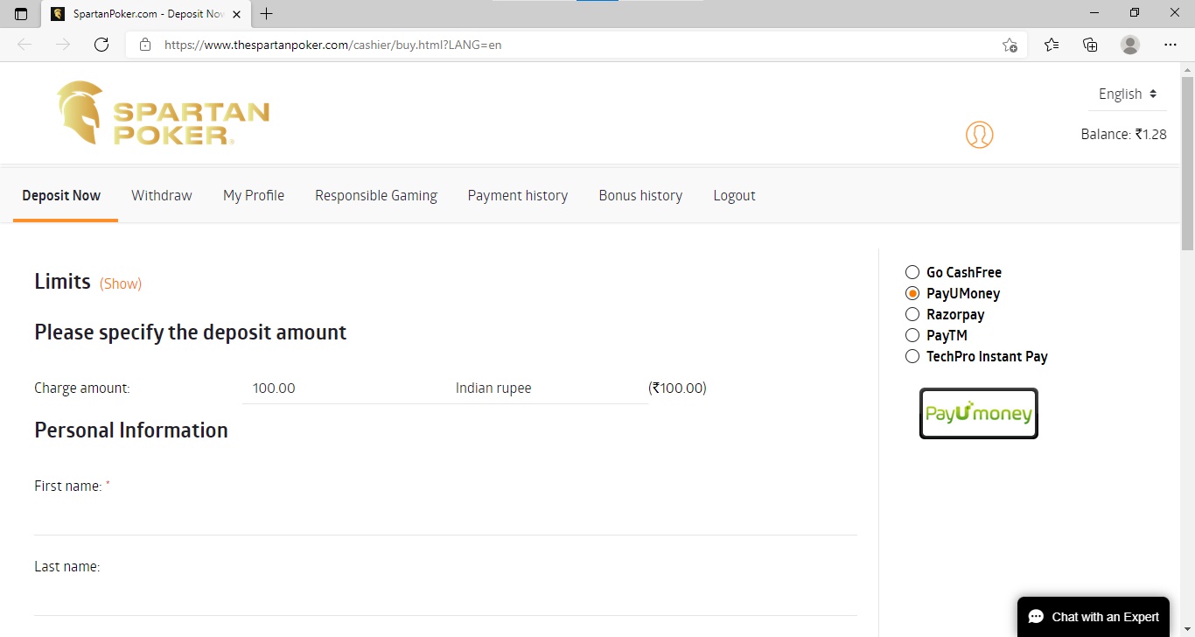Click the browser back arrow

[x=24, y=45]
